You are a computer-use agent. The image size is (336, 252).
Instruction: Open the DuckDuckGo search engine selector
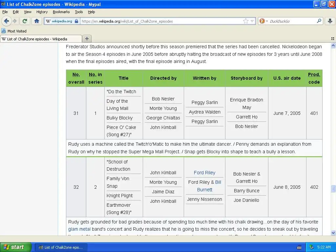coord(263,21)
